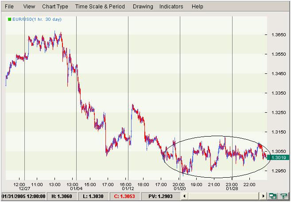The width and height of the screenshot is (291, 202).
Task: Open the Time Scale & Period menu
Action: 100,7
